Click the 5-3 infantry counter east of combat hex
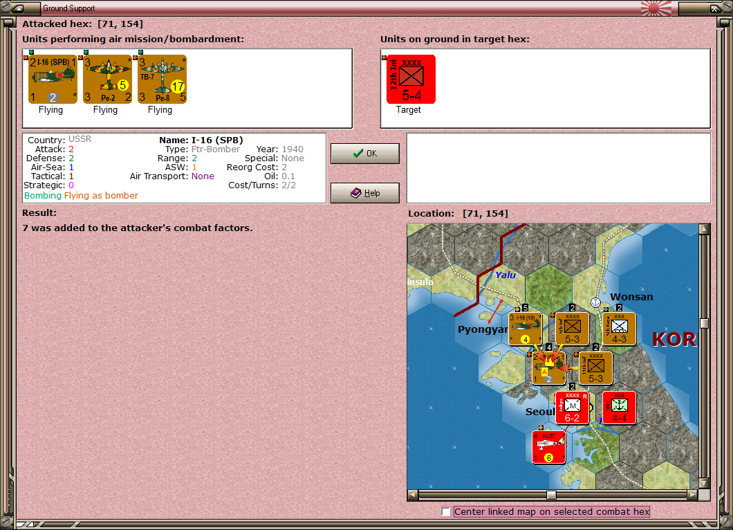Image resolution: width=733 pixels, height=530 pixels. click(x=595, y=368)
